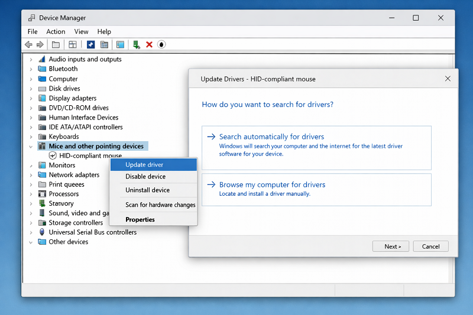Choose Uninstall device from context menu
The height and width of the screenshot is (315, 473).
(x=154, y=190)
